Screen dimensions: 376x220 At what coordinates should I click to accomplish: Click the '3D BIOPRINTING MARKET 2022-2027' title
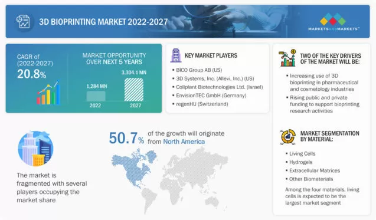coord(103,22)
